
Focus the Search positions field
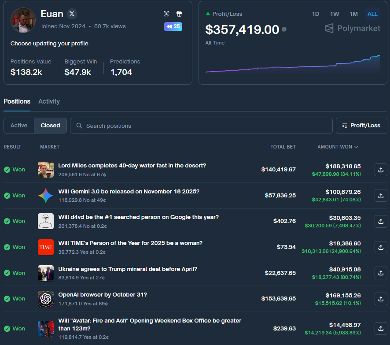tap(201, 126)
